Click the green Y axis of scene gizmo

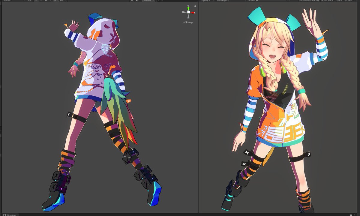coord(188,8)
